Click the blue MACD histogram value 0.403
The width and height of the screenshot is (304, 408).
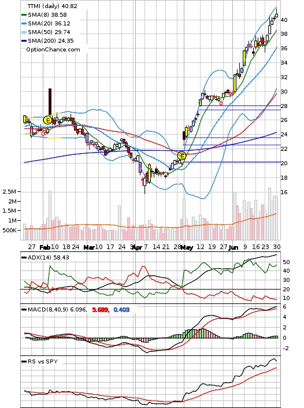121,310
